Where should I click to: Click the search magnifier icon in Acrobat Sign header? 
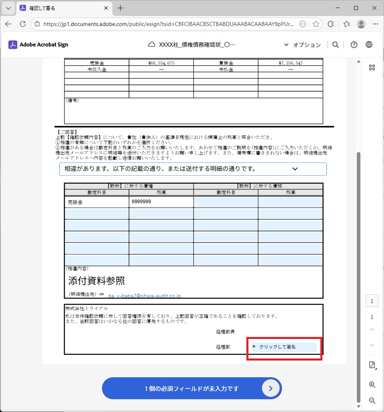point(336,45)
